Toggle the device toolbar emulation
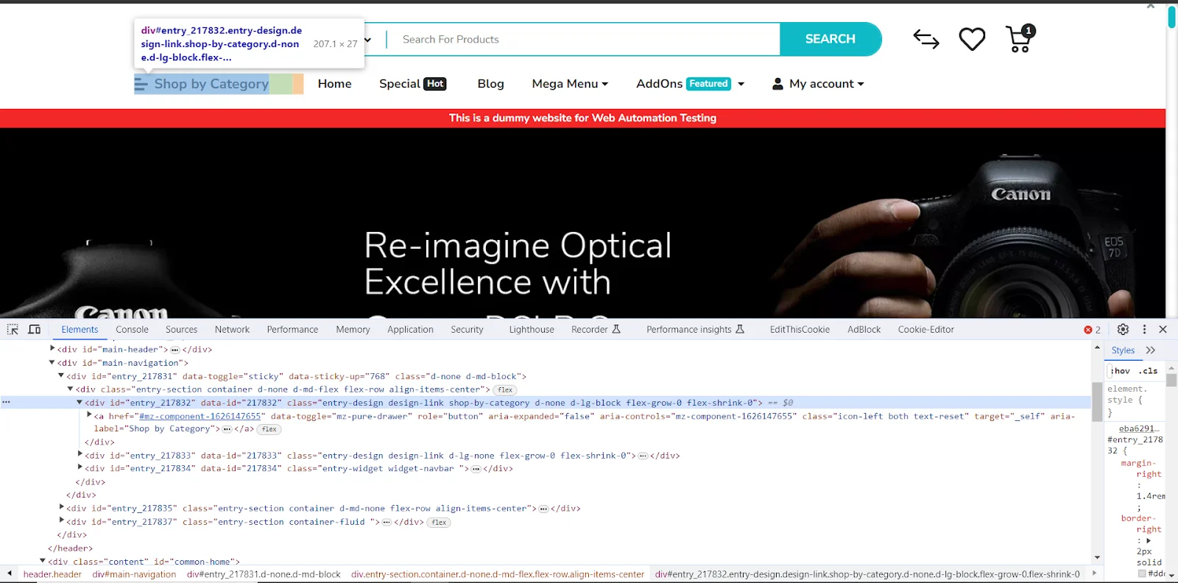1178x583 pixels. click(x=35, y=330)
